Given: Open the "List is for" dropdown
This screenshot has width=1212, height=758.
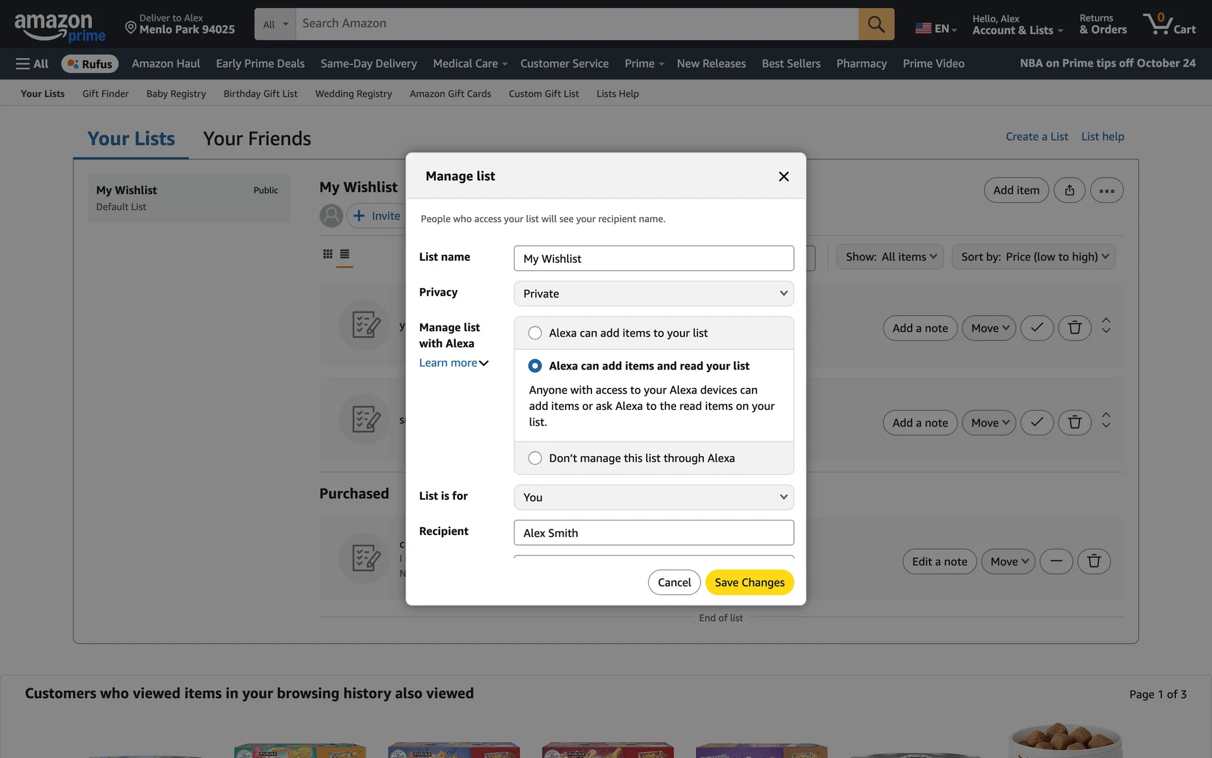Looking at the screenshot, I should (x=653, y=497).
